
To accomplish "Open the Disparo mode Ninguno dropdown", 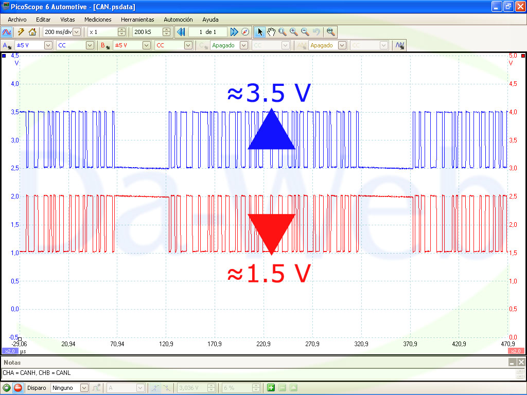I will coord(84,388).
